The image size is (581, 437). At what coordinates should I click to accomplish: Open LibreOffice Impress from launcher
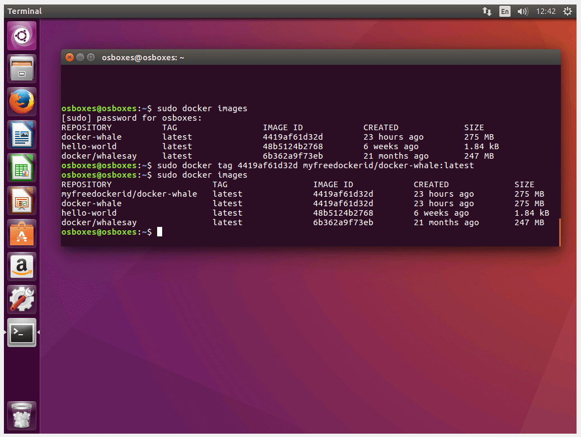point(22,201)
